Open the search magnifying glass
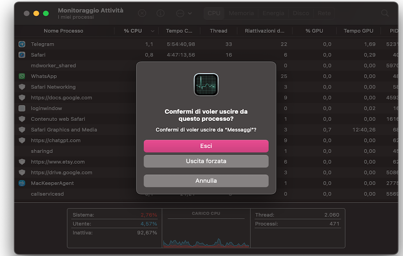This screenshot has width=403, height=256. (385, 13)
